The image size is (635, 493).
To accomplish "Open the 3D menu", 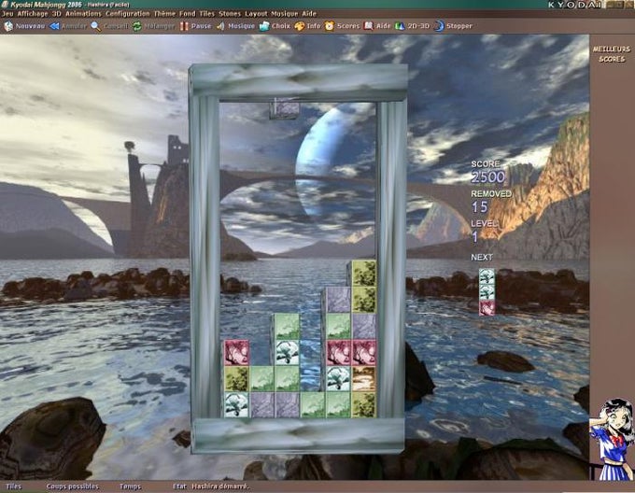I will pyautogui.click(x=56, y=13).
